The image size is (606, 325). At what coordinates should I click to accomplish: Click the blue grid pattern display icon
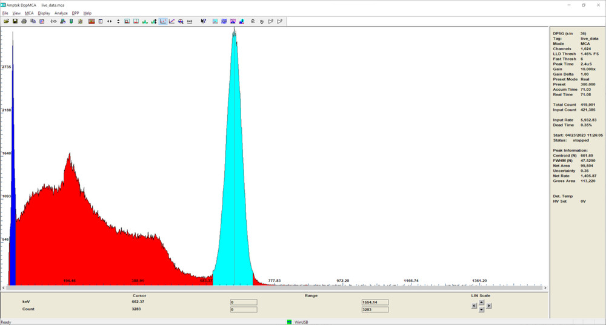(x=224, y=22)
